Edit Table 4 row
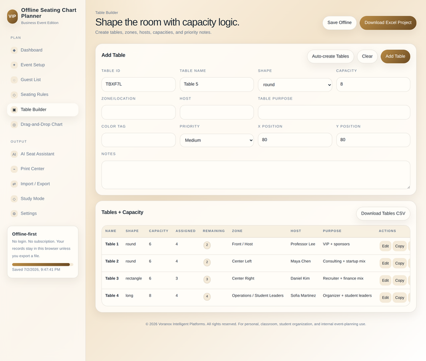Viewport: 426px width, 361px height. (385, 298)
